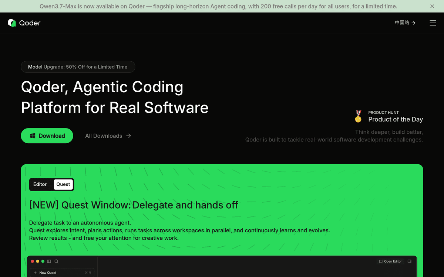Click the Qwen3.7-Max announcement banner text
The height and width of the screenshot is (277, 444).
218,6
